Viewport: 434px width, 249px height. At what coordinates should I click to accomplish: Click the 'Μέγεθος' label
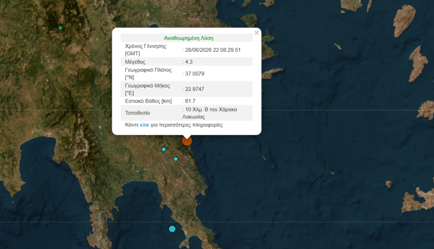pos(135,62)
